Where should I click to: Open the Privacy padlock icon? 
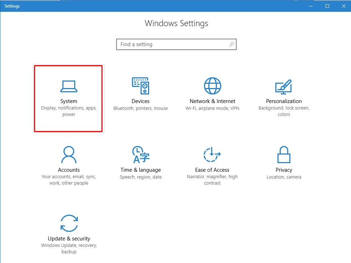point(284,155)
